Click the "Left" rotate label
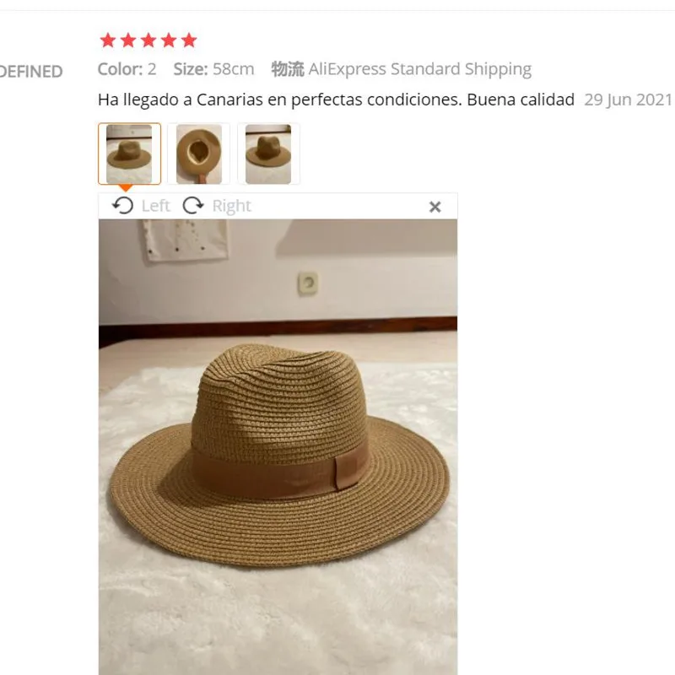Viewport: 675px width, 675px height. [156, 206]
